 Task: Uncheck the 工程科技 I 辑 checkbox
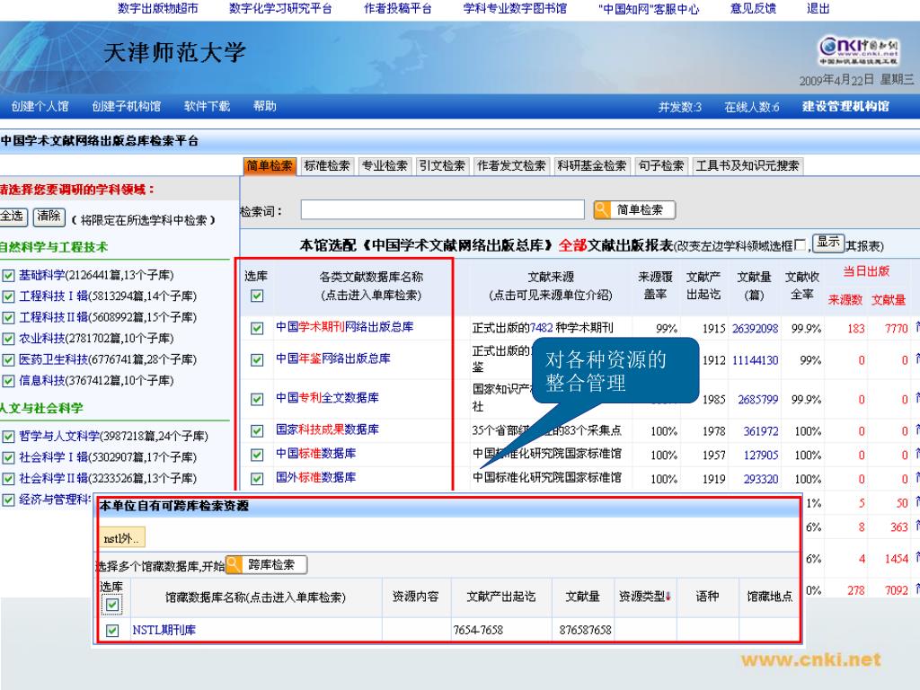pos(8,296)
